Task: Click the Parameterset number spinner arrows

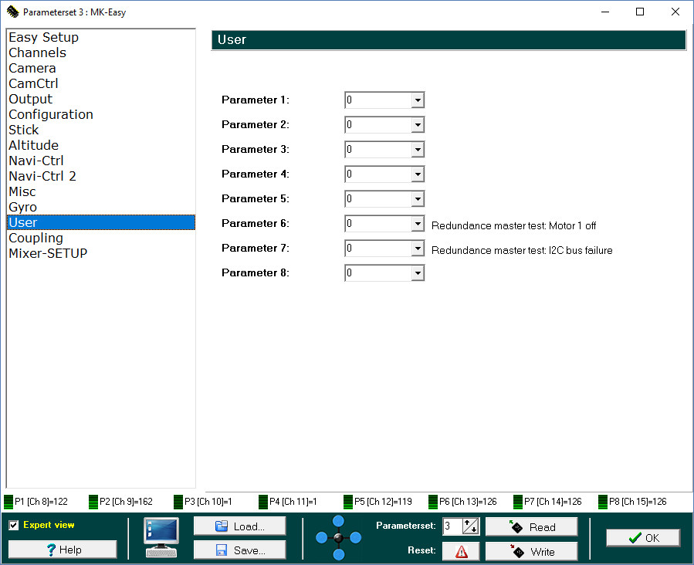Action: (471, 526)
